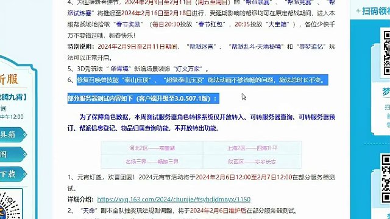Click table cell 陕西区——岁岁长安
Viewport: 390px width, 219px height.
click(252, 162)
